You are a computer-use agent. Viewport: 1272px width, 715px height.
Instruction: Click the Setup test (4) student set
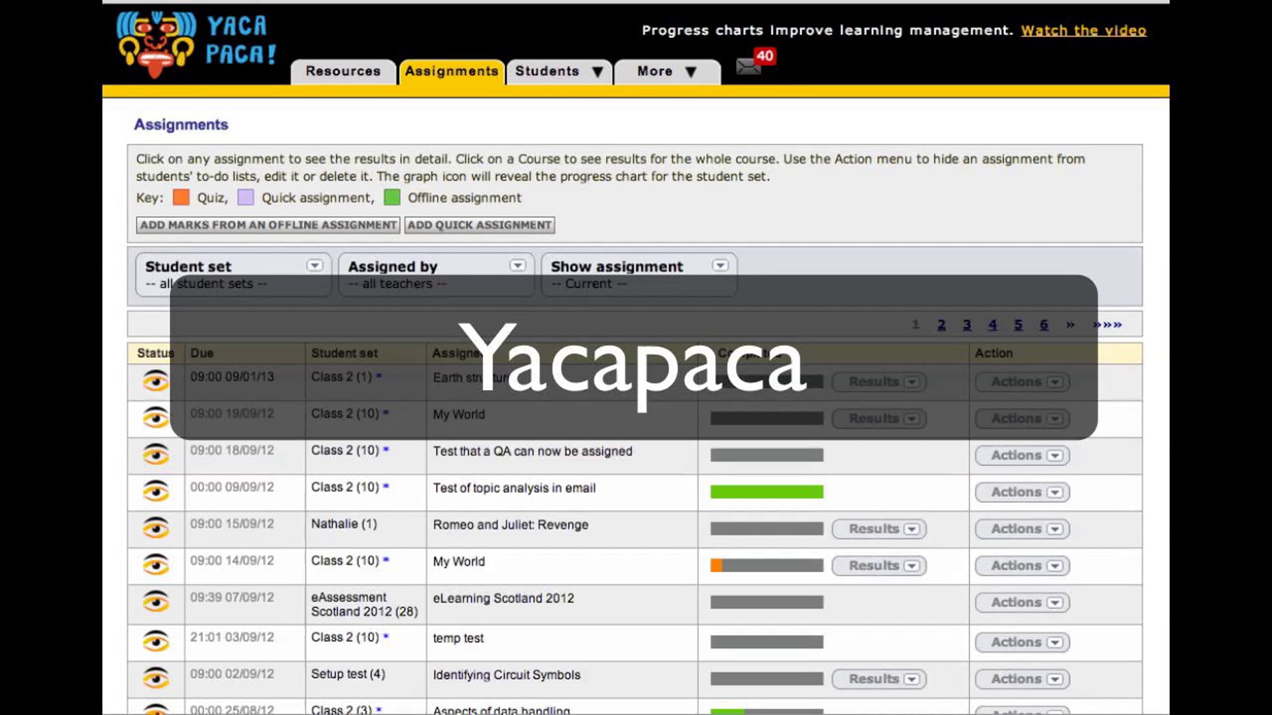point(348,674)
